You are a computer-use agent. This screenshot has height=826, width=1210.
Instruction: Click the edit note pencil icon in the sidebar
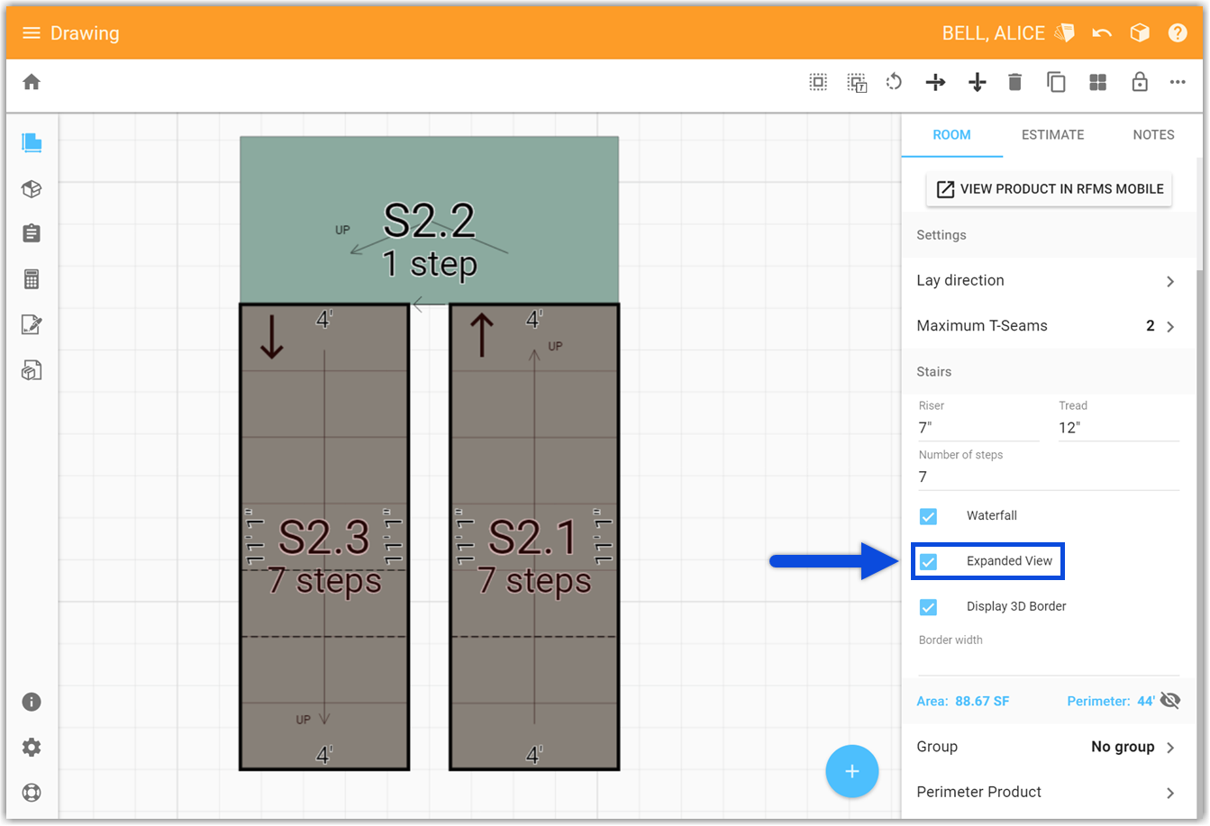(x=32, y=324)
